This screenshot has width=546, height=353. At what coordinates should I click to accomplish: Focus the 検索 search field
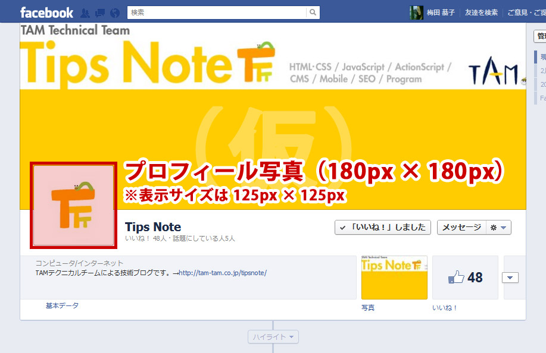(x=217, y=12)
